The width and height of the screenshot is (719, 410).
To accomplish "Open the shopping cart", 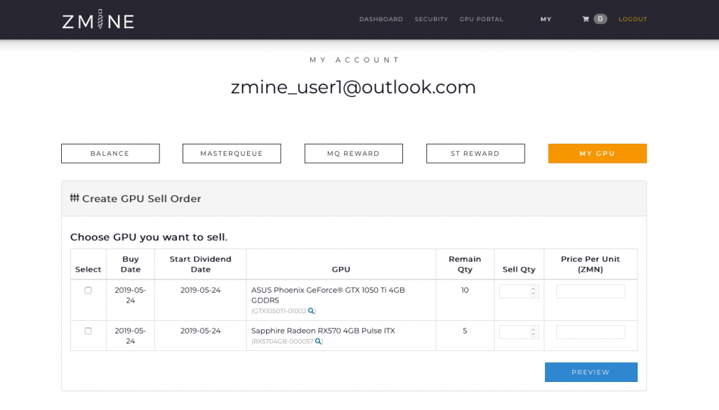I will tap(593, 19).
